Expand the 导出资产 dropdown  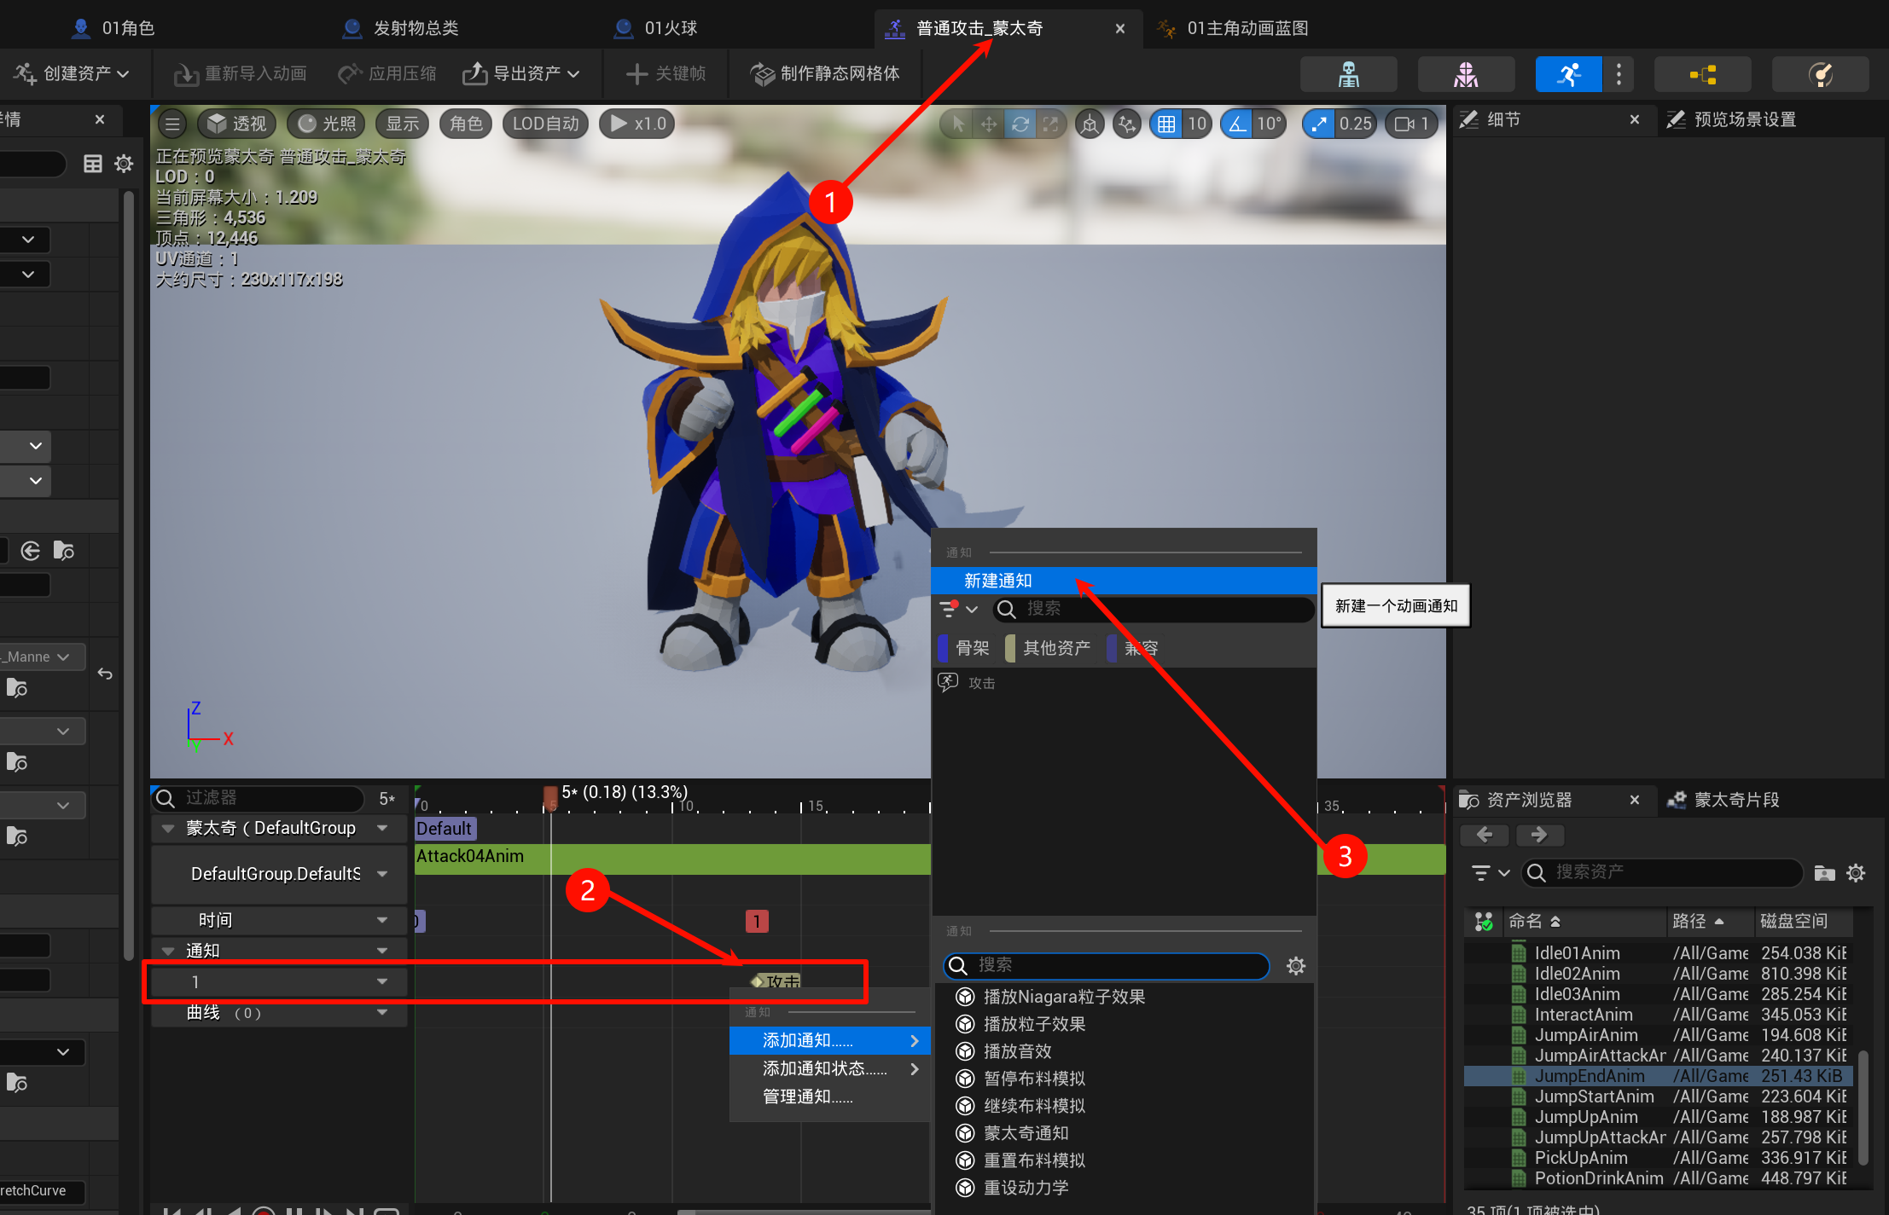pos(521,74)
